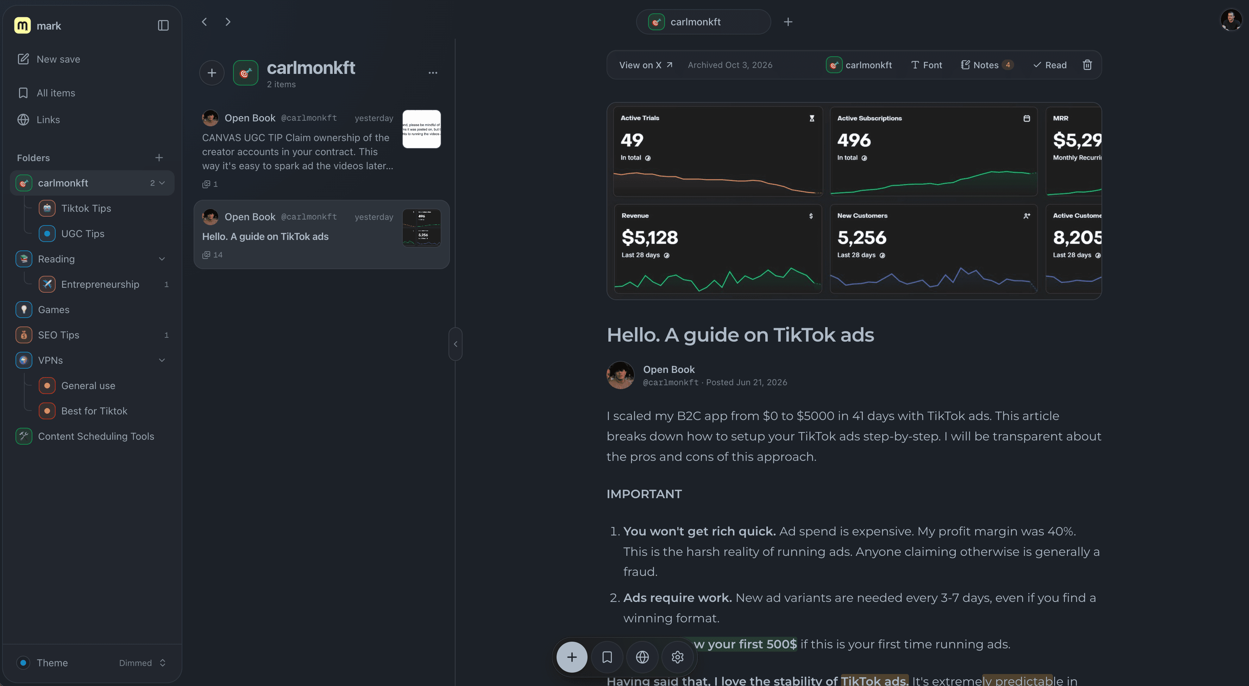Open the Content Scheduling Tools folder

pyautogui.click(x=92, y=436)
